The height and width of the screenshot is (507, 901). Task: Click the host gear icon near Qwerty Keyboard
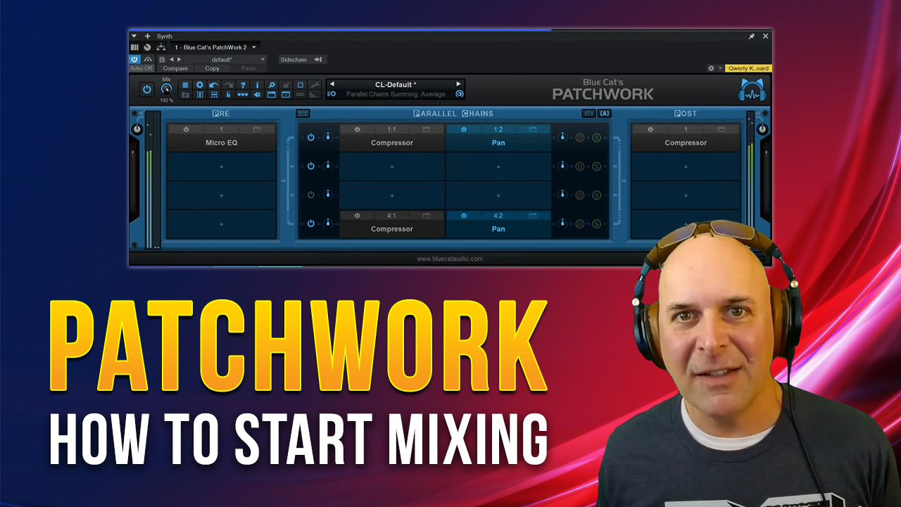pyautogui.click(x=711, y=68)
